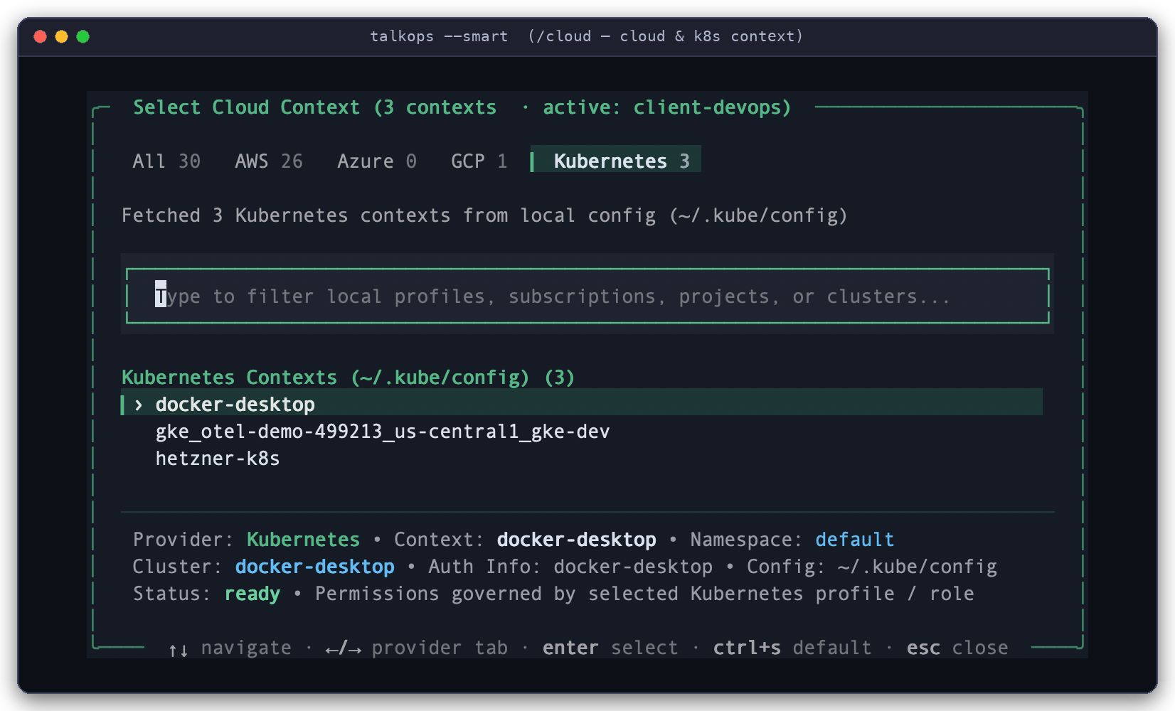
Task: Switch to the All 30 tab
Action: tap(166, 161)
